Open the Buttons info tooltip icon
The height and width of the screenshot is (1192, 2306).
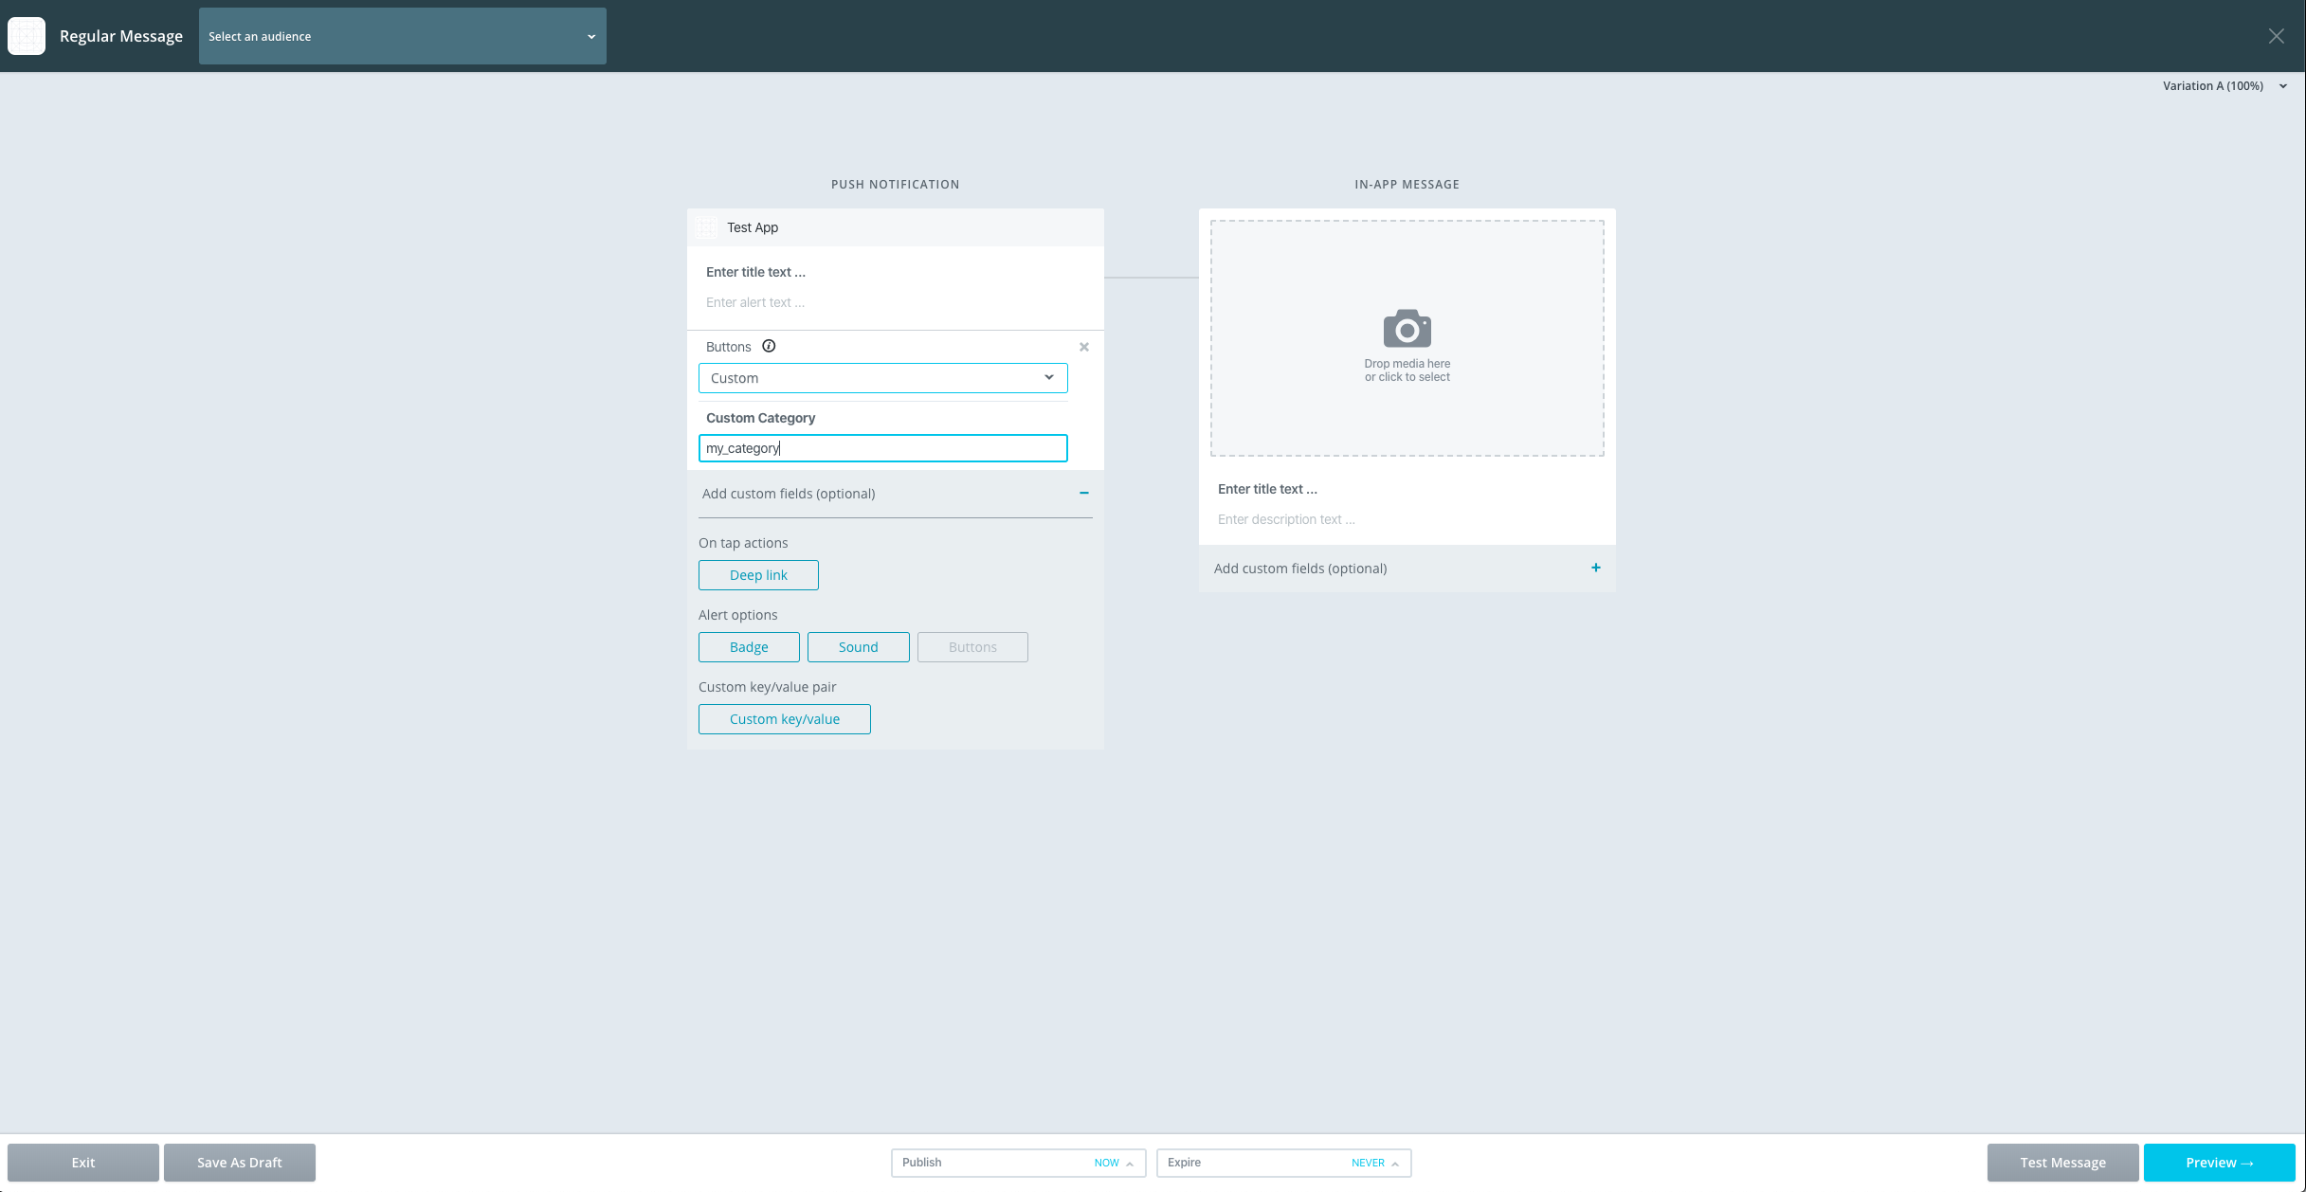point(769,346)
